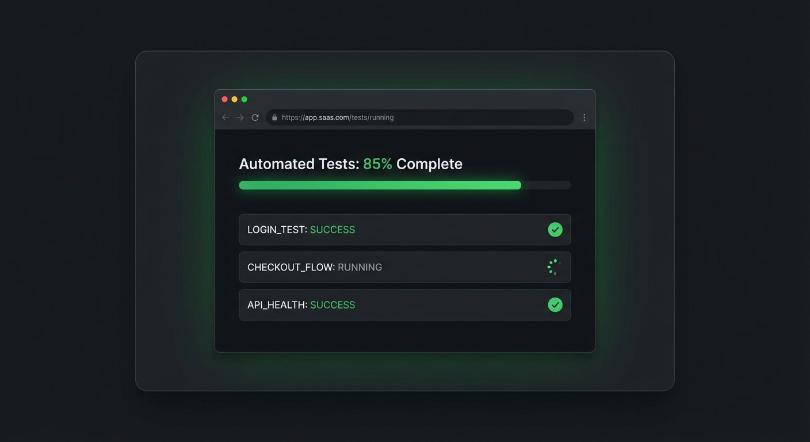Click the back navigation arrow
Viewport: 810px width, 442px height.
click(225, 117)
